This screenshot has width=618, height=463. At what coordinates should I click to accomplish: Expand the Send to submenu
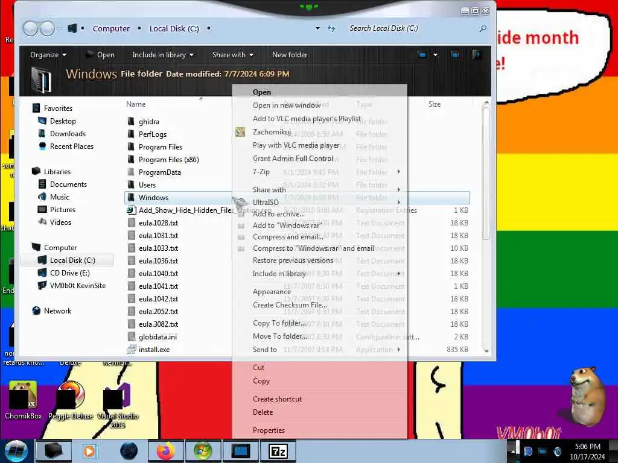398,349
